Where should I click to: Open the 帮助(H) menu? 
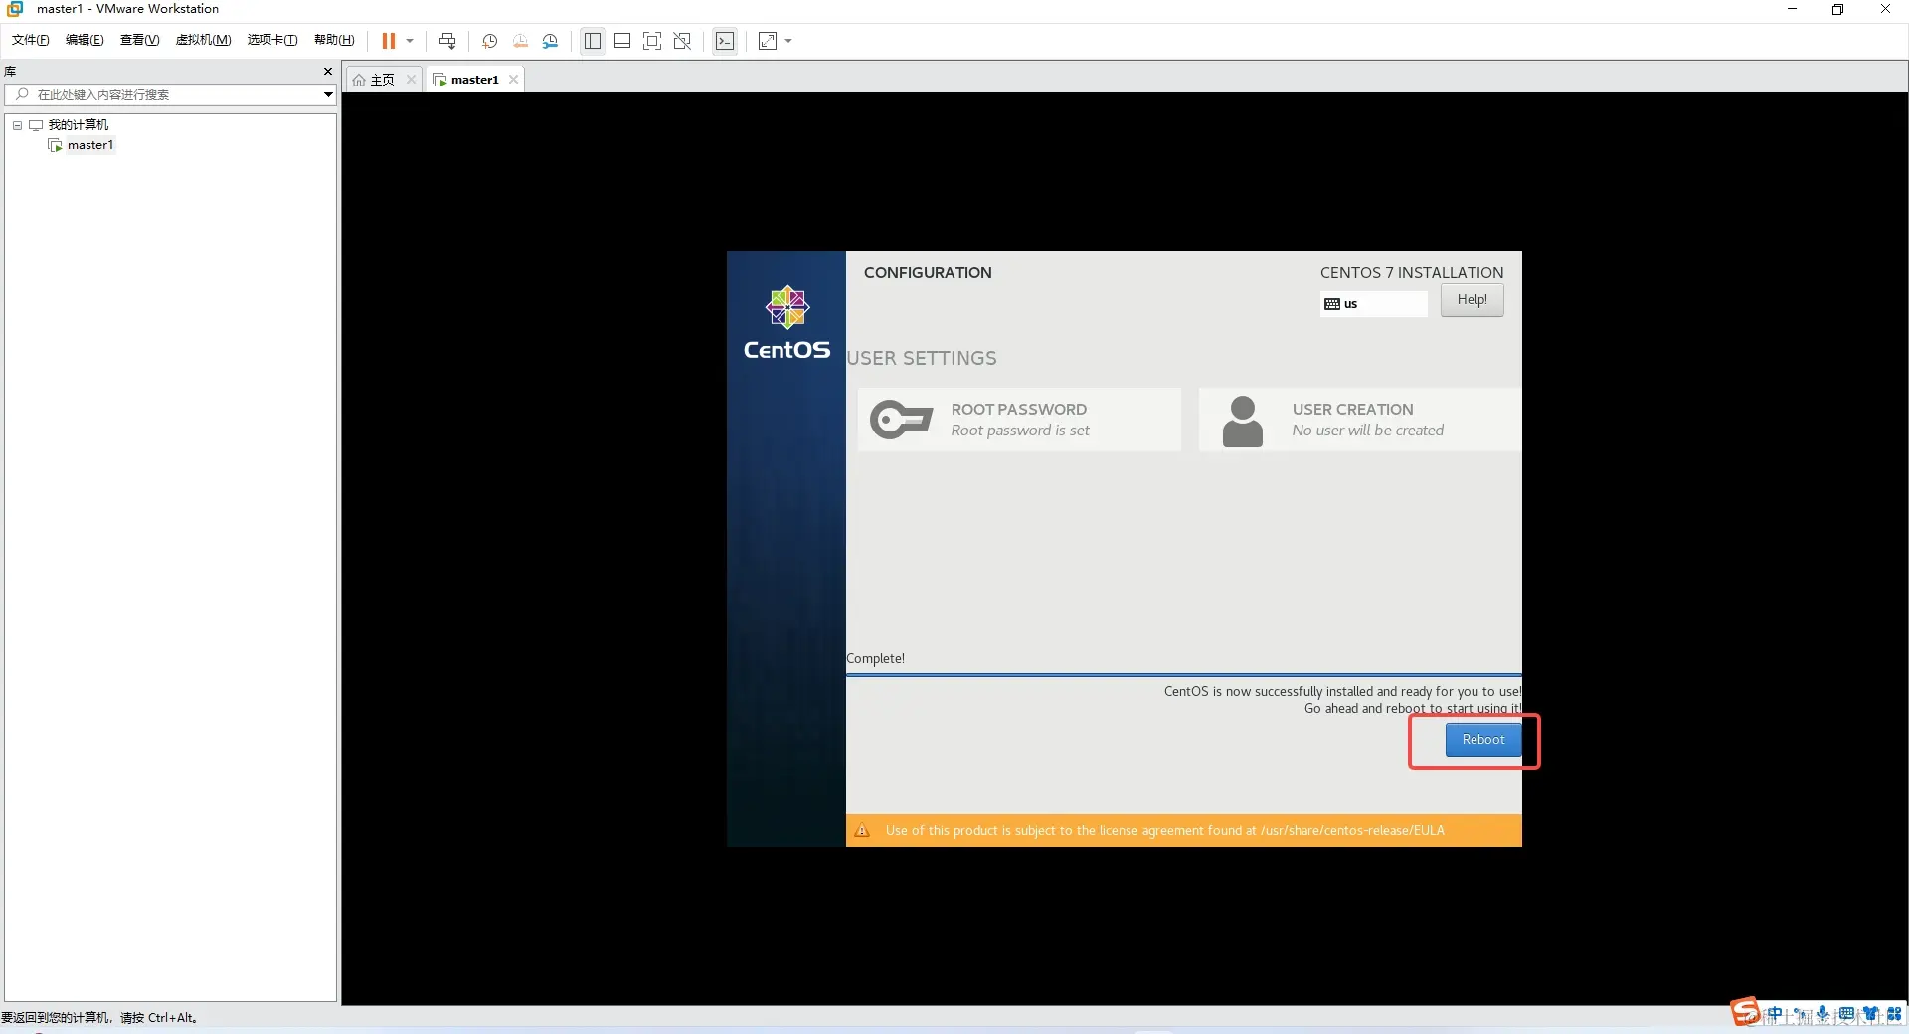(334, 40)
